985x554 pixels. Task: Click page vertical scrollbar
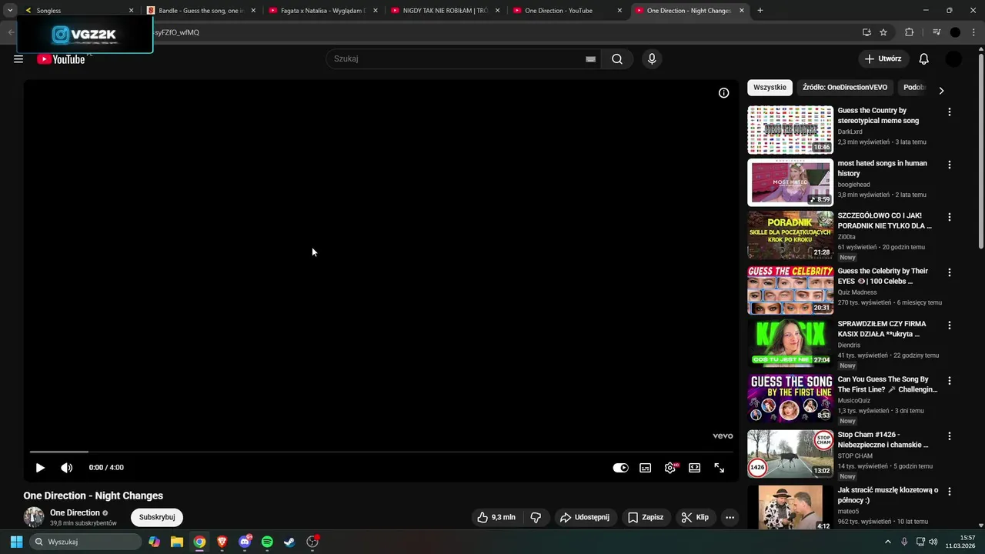coord(980,150)
